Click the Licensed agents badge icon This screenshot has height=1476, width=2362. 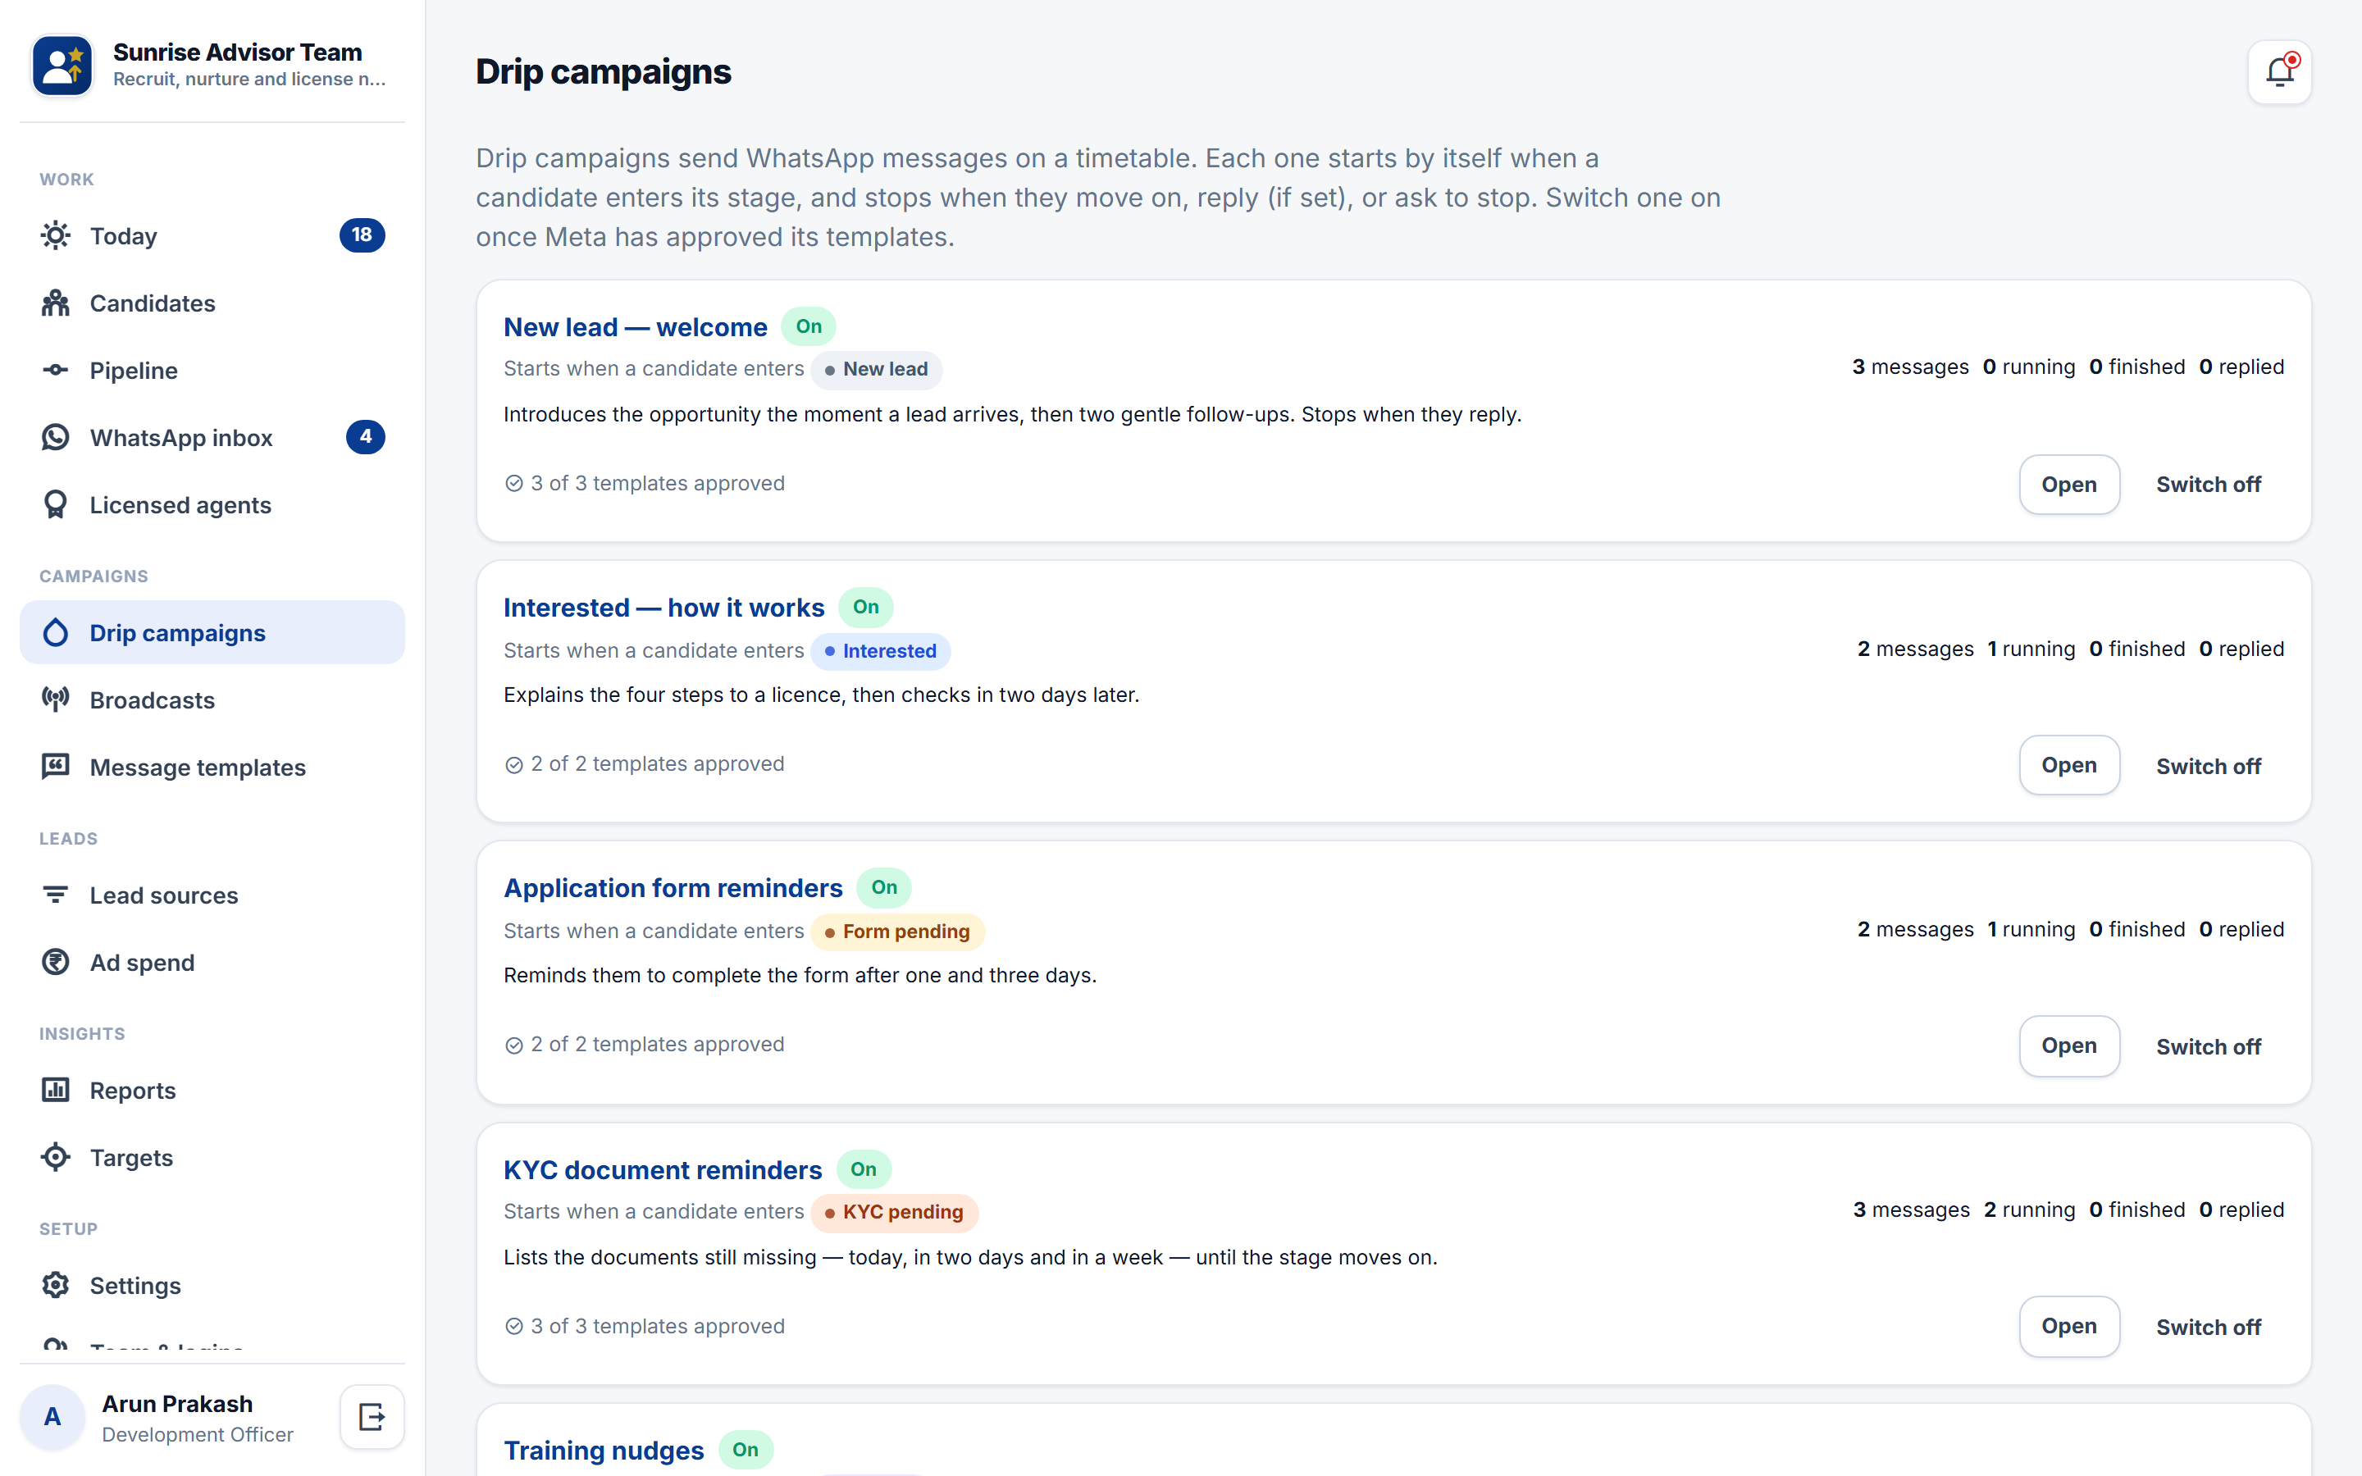click(56, 504)
